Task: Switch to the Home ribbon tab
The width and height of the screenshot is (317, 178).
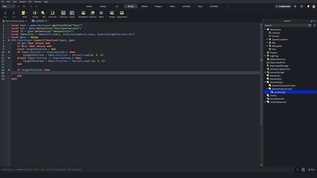Action: [89, 6]
